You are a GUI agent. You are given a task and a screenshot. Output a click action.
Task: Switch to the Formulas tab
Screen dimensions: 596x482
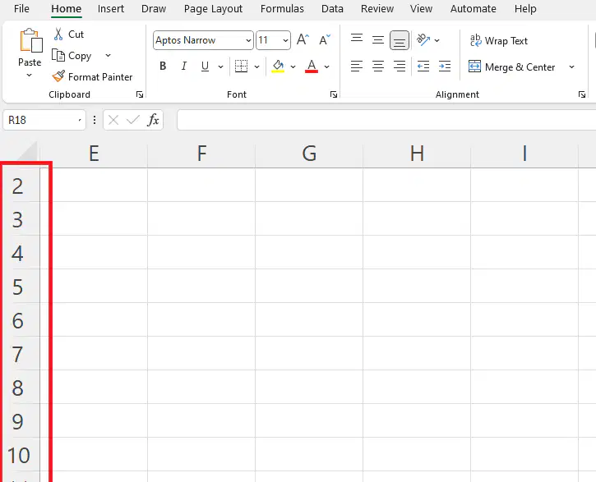click(282, 9)
